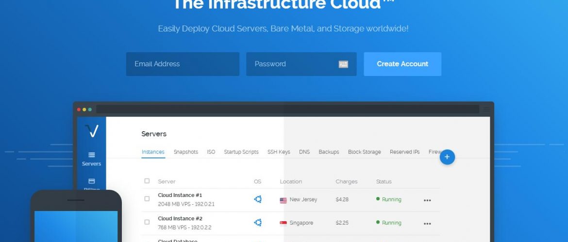Click the Email Address input field

pos(183,64)
